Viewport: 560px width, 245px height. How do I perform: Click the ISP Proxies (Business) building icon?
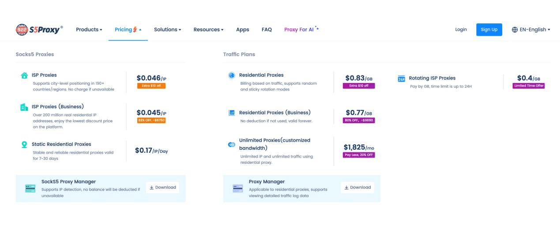click(x=25, y=107)
